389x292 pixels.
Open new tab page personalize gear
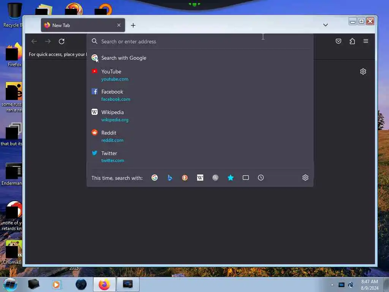coord(363,71)
